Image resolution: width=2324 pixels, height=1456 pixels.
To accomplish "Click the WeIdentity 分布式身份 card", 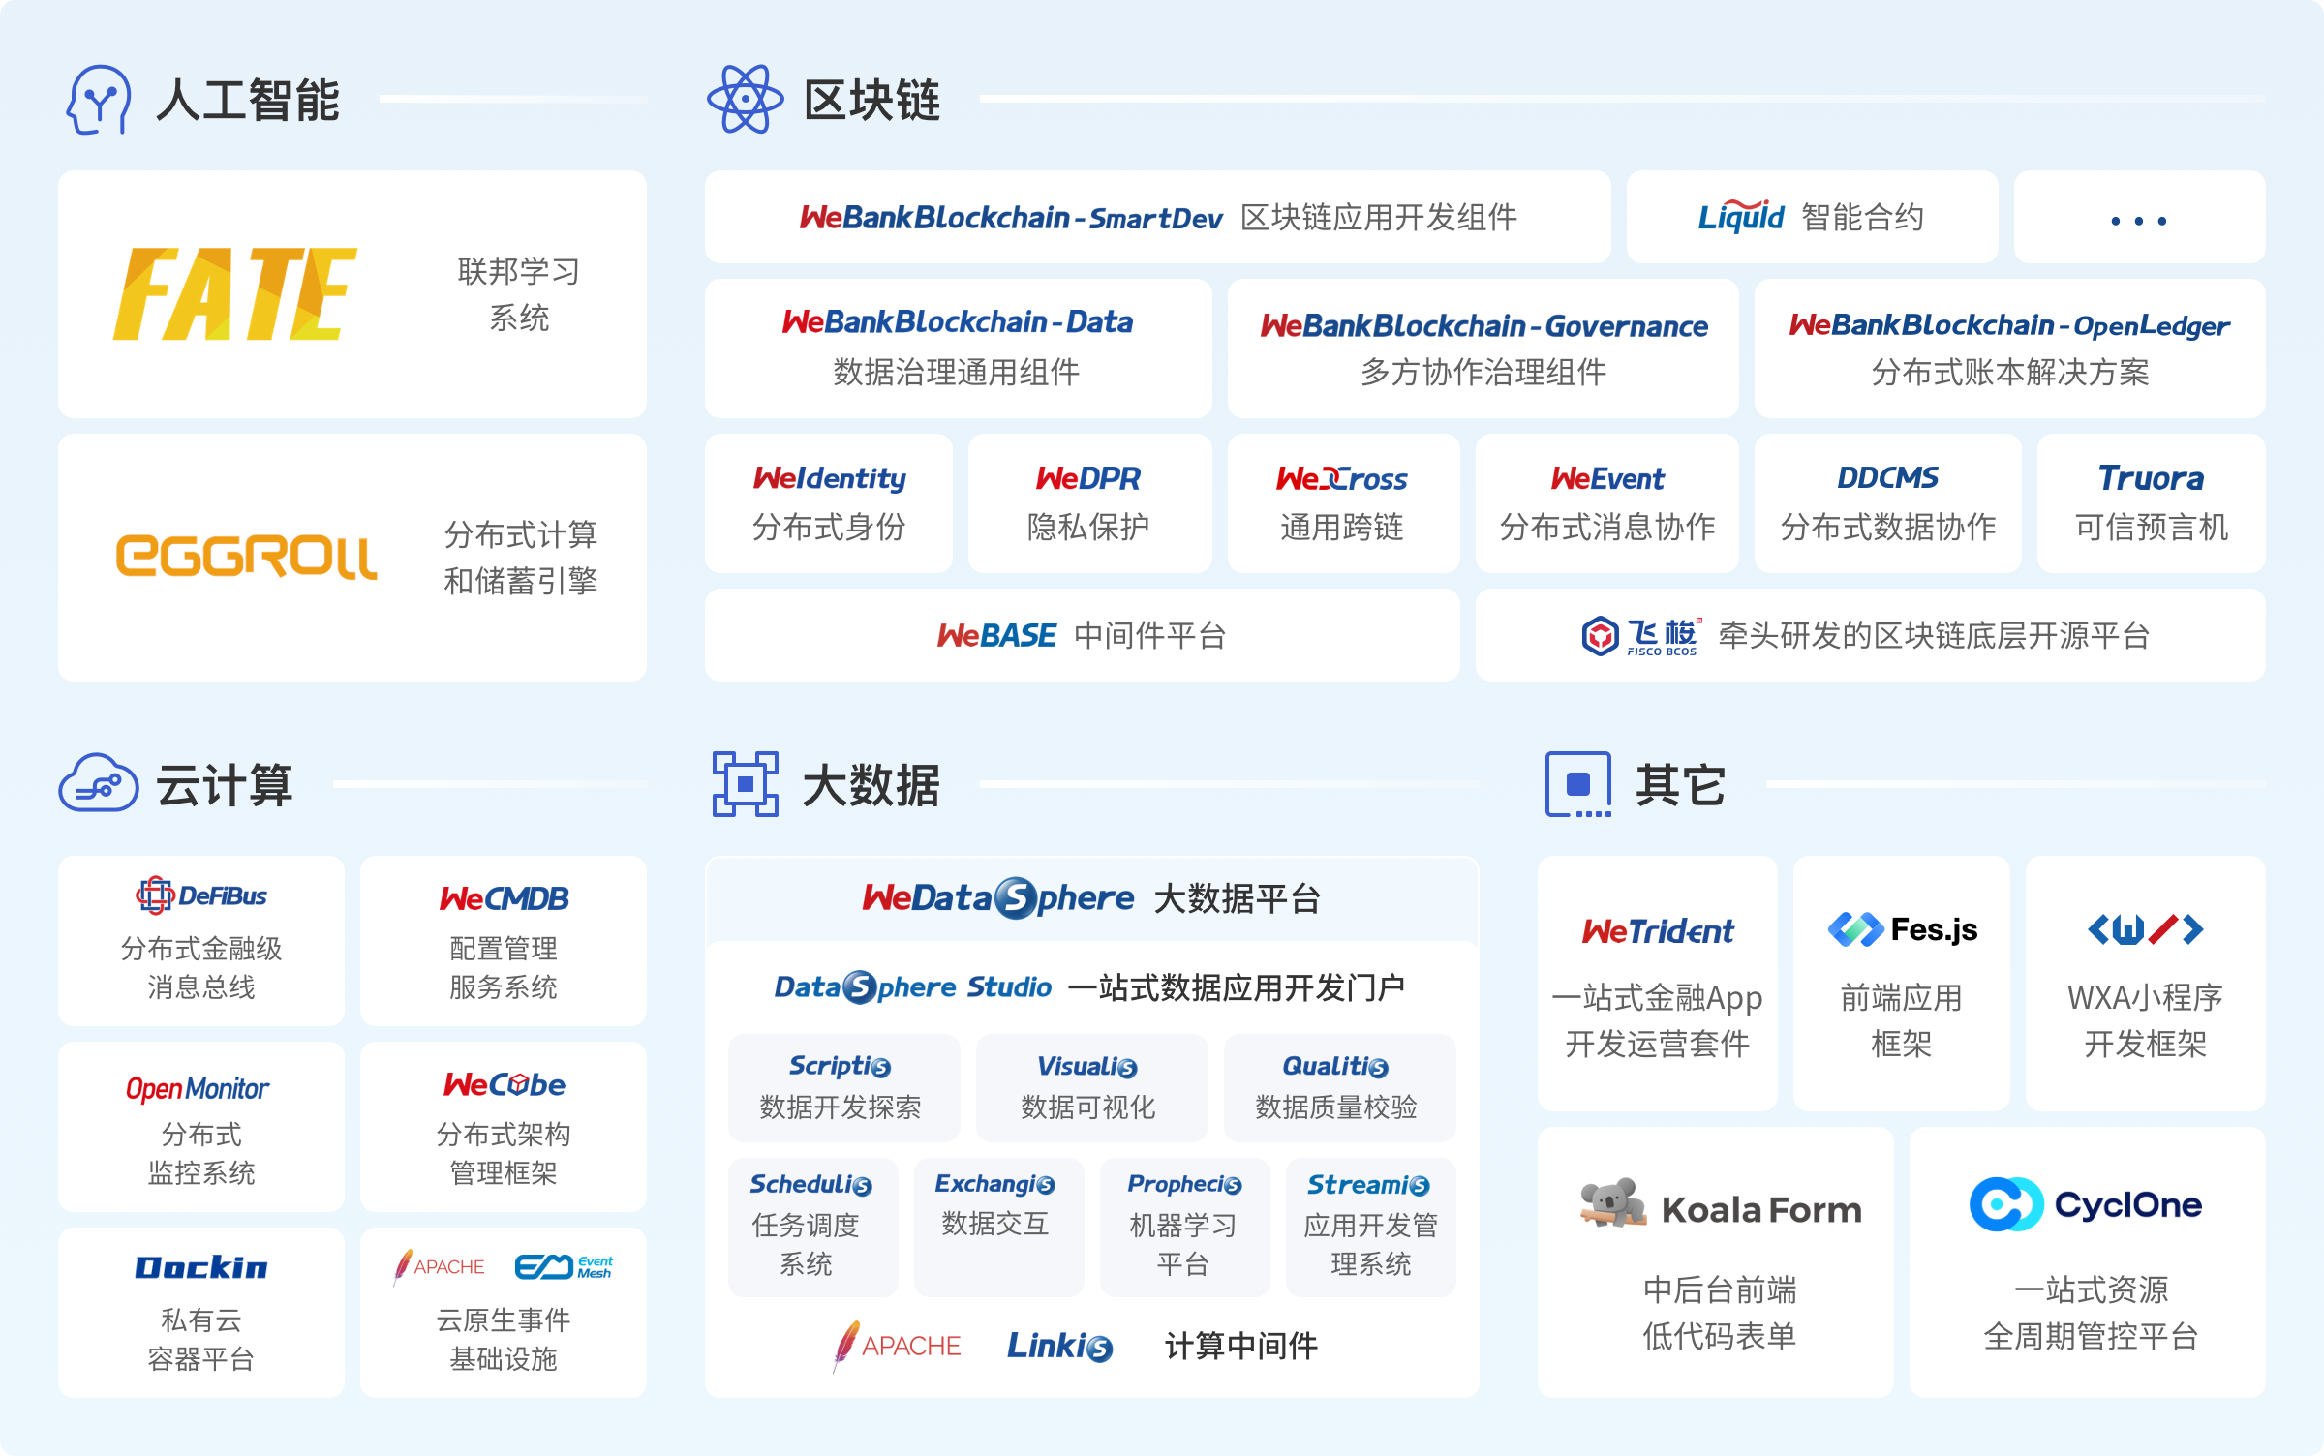I will click(830, 502).
